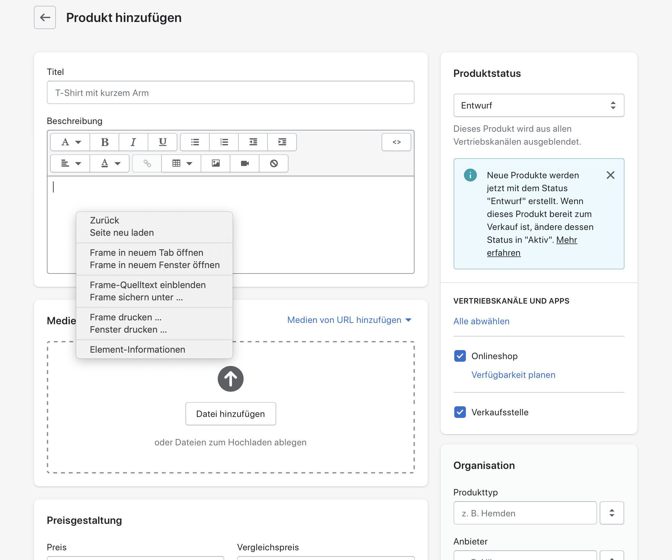Screen dimensions: 672x560
Task: Insert an image into description
Action: [x=215, y=163]
